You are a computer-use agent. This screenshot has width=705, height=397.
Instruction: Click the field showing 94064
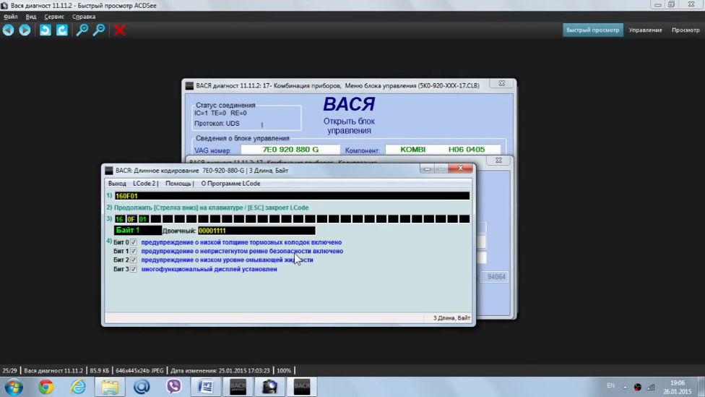(x=496, y=277)
